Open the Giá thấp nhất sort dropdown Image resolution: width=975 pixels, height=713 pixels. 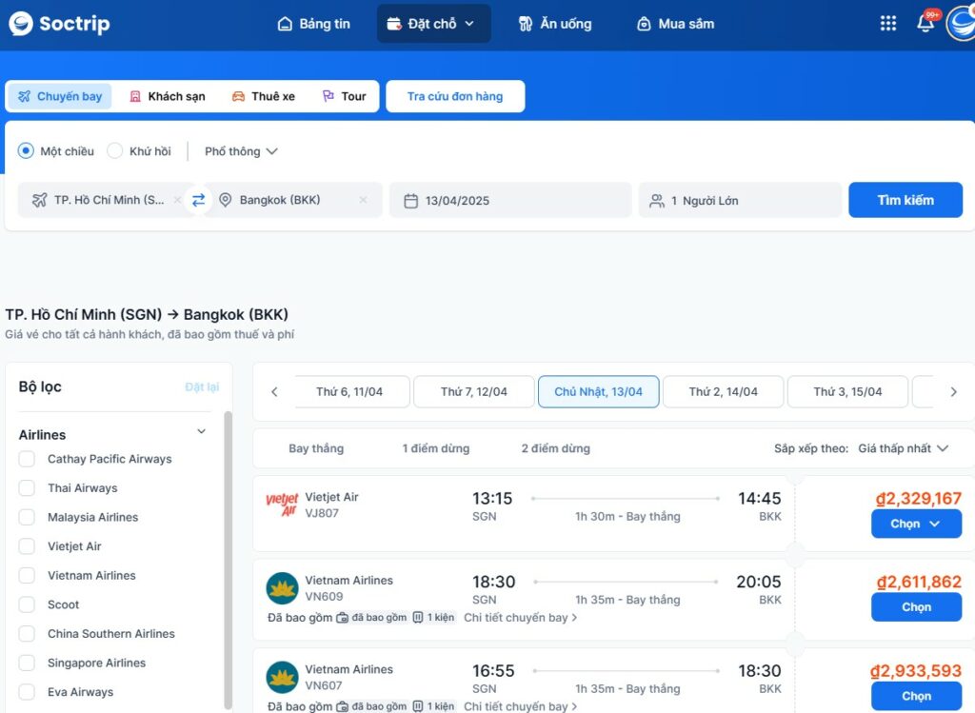click(x=903, y=448)
